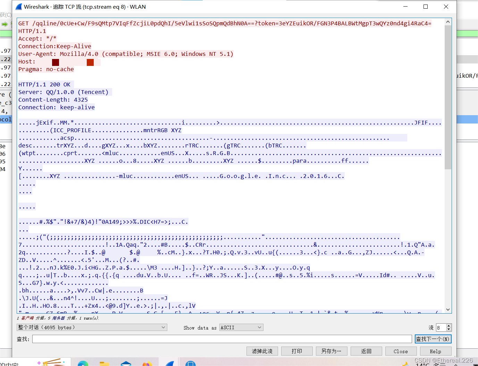Click the Content-Length: 4325 line
This screenshot has height=366, width=478.
(x=53, y=100)
